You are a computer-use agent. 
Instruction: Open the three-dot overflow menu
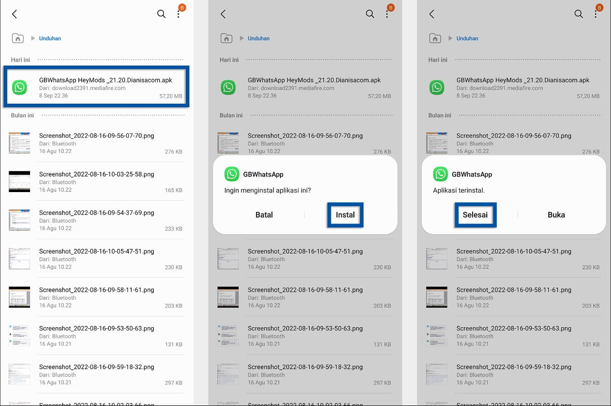tap(179, 14)
